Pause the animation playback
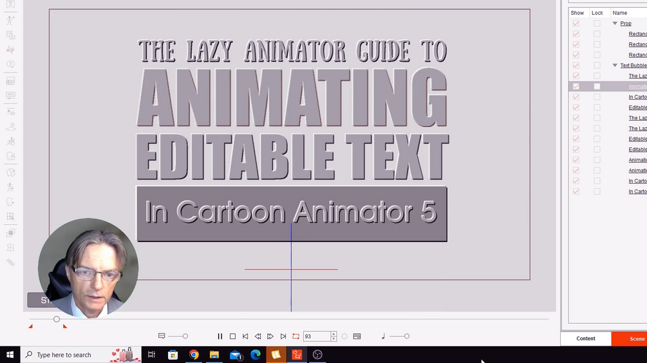647x363 pixels. pyautogui.click(x=220, y=336)
